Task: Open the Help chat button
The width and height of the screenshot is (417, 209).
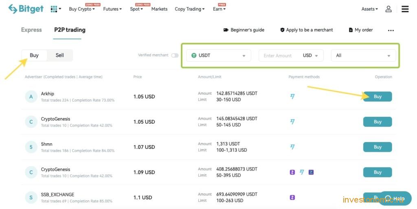Action: (x=395, y=198)
